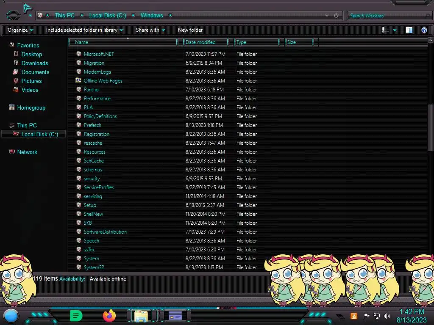434x325 pixels.
Task: Click the Offline Web Pages folder icon
Action: pos(78,80)
